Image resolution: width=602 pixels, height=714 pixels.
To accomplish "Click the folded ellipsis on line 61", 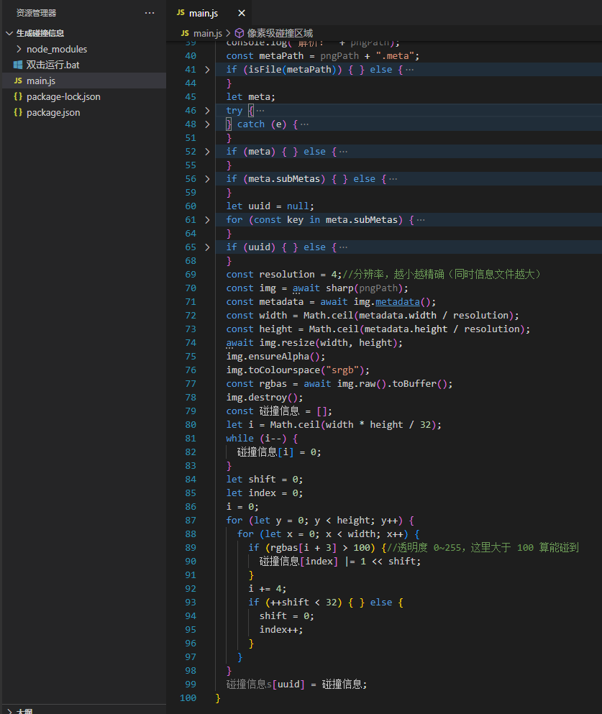I will (x=421, y=220).
